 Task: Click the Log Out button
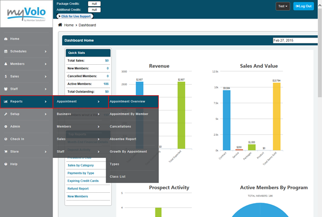click(x=303, y=6)
